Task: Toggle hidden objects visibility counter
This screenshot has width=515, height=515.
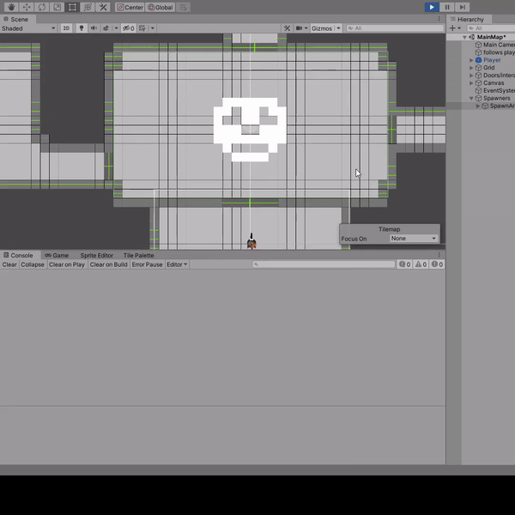Action: click(x=129, y=28)
